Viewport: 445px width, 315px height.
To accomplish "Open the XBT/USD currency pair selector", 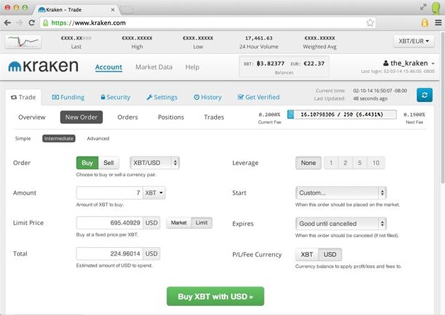I will 154,163.
